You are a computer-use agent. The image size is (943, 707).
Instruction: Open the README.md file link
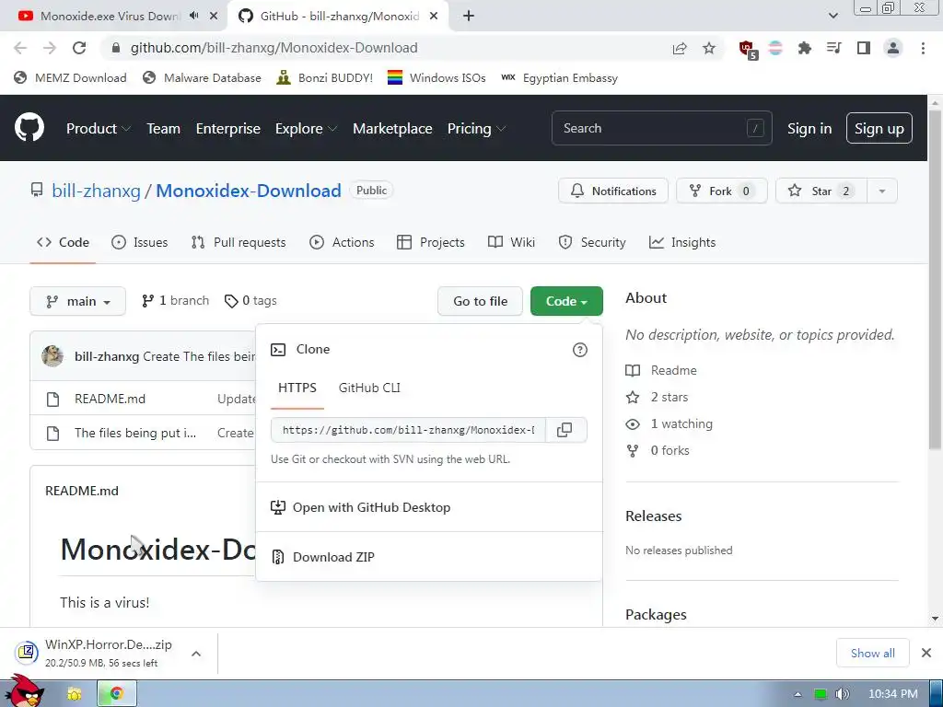111,399
